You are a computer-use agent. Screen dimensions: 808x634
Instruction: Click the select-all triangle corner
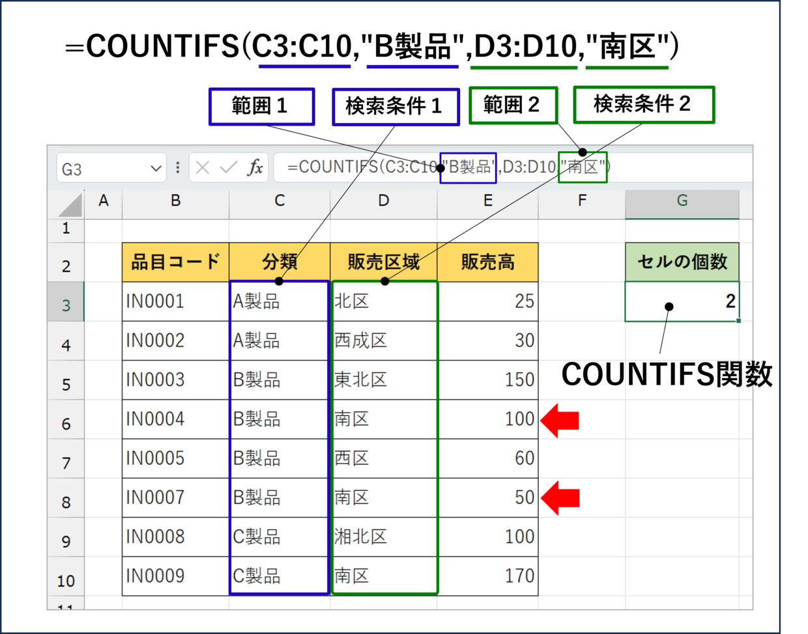point(70,204)
